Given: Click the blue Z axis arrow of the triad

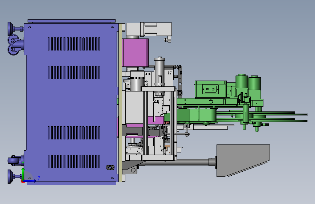Looking at the screenshot, I should pyautogui.click(x=30, y=181).
